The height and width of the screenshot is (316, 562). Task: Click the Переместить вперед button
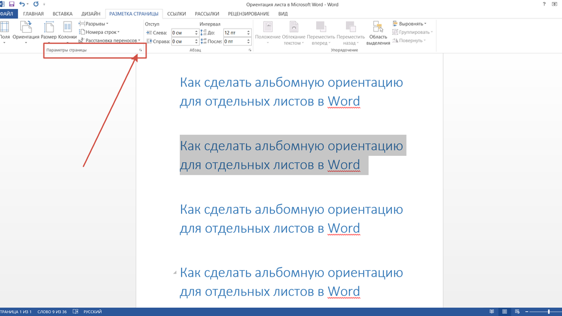pos(321,33)
